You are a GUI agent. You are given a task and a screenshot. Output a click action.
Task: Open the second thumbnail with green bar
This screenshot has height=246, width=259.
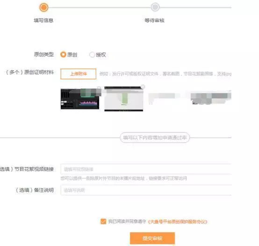124,99
